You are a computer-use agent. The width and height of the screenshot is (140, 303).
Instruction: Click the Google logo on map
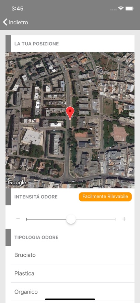coord(17,183)
